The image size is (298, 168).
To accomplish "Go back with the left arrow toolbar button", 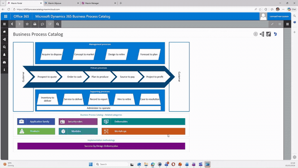I will pos(12,24).
